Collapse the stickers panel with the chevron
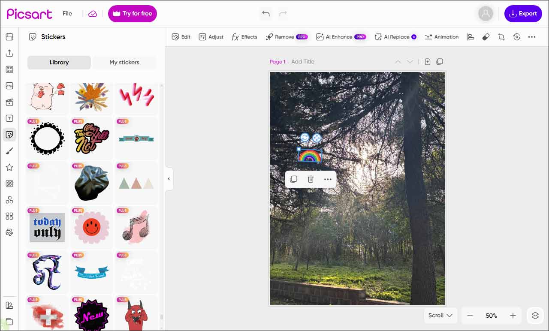Screen dimensions: 549x331 point(169,179)
